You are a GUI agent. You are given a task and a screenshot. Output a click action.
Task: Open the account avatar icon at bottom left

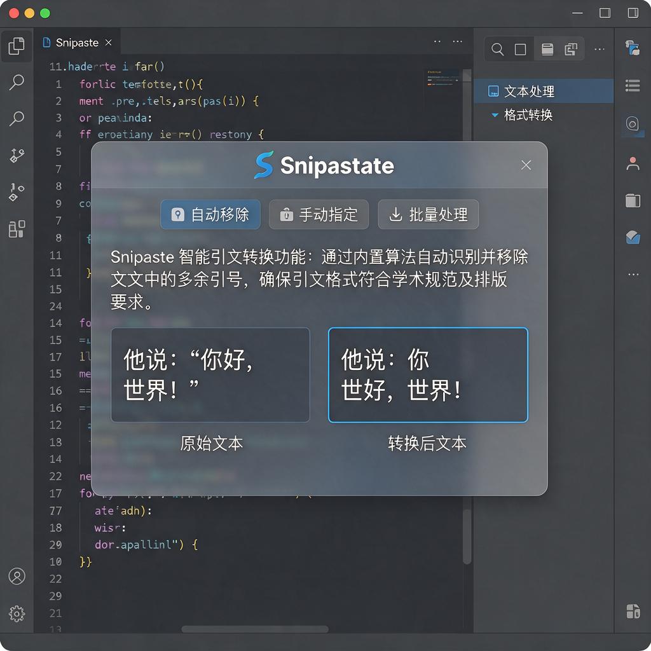tap(17, 576)
